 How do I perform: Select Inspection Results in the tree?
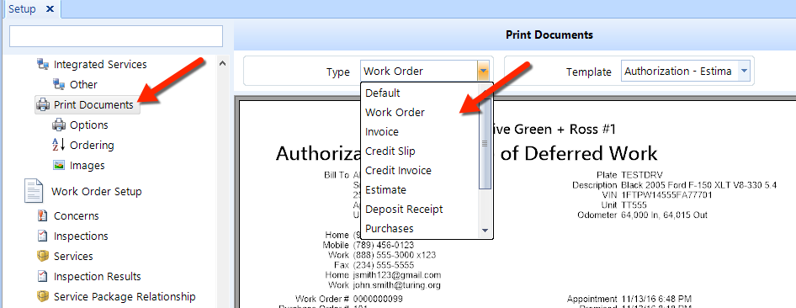(97, 277)
